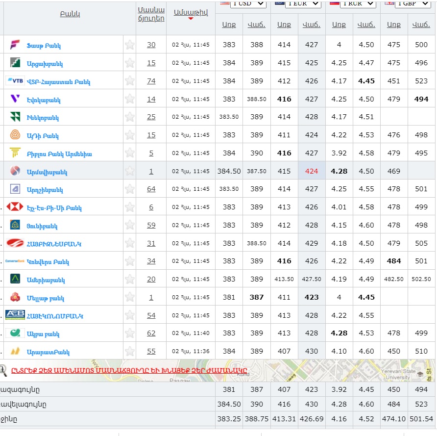The width and height of the screenshot is (437, 436).
Task: Toggle favorite star for Ինեկոբանկ
Action: click(130, 117)
